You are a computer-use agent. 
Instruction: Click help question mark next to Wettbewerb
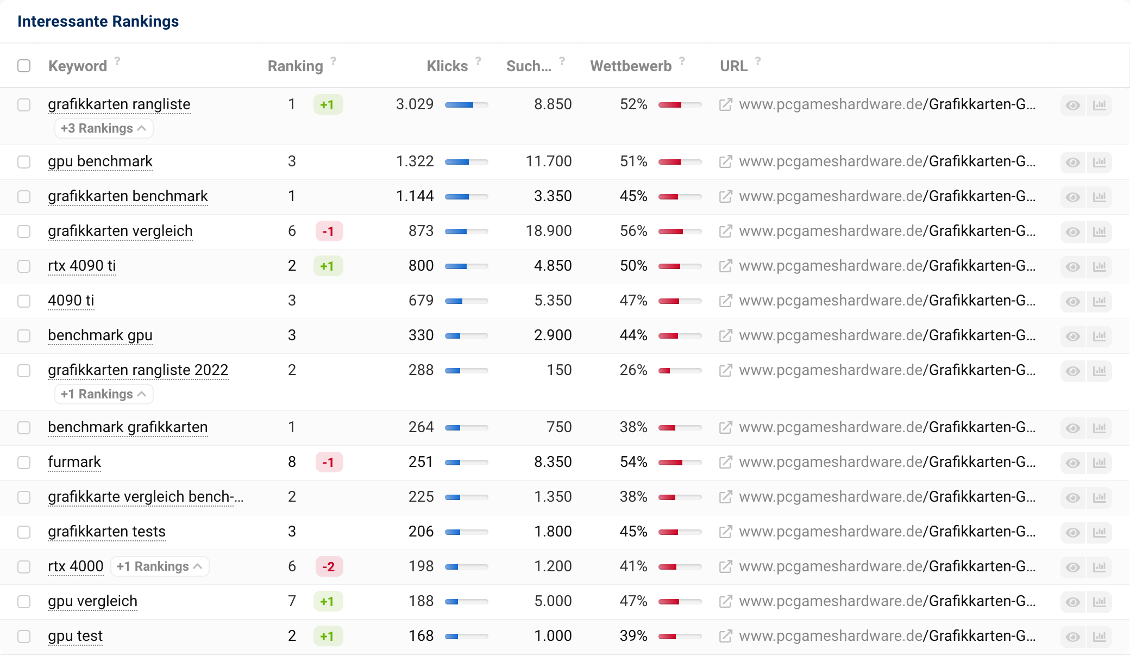click(682, 60)
